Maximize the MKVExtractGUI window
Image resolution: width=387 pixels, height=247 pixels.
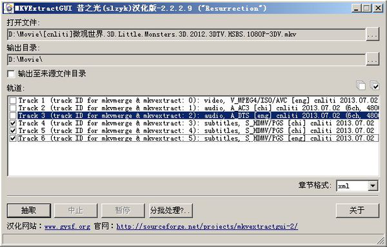click(366, 8)
